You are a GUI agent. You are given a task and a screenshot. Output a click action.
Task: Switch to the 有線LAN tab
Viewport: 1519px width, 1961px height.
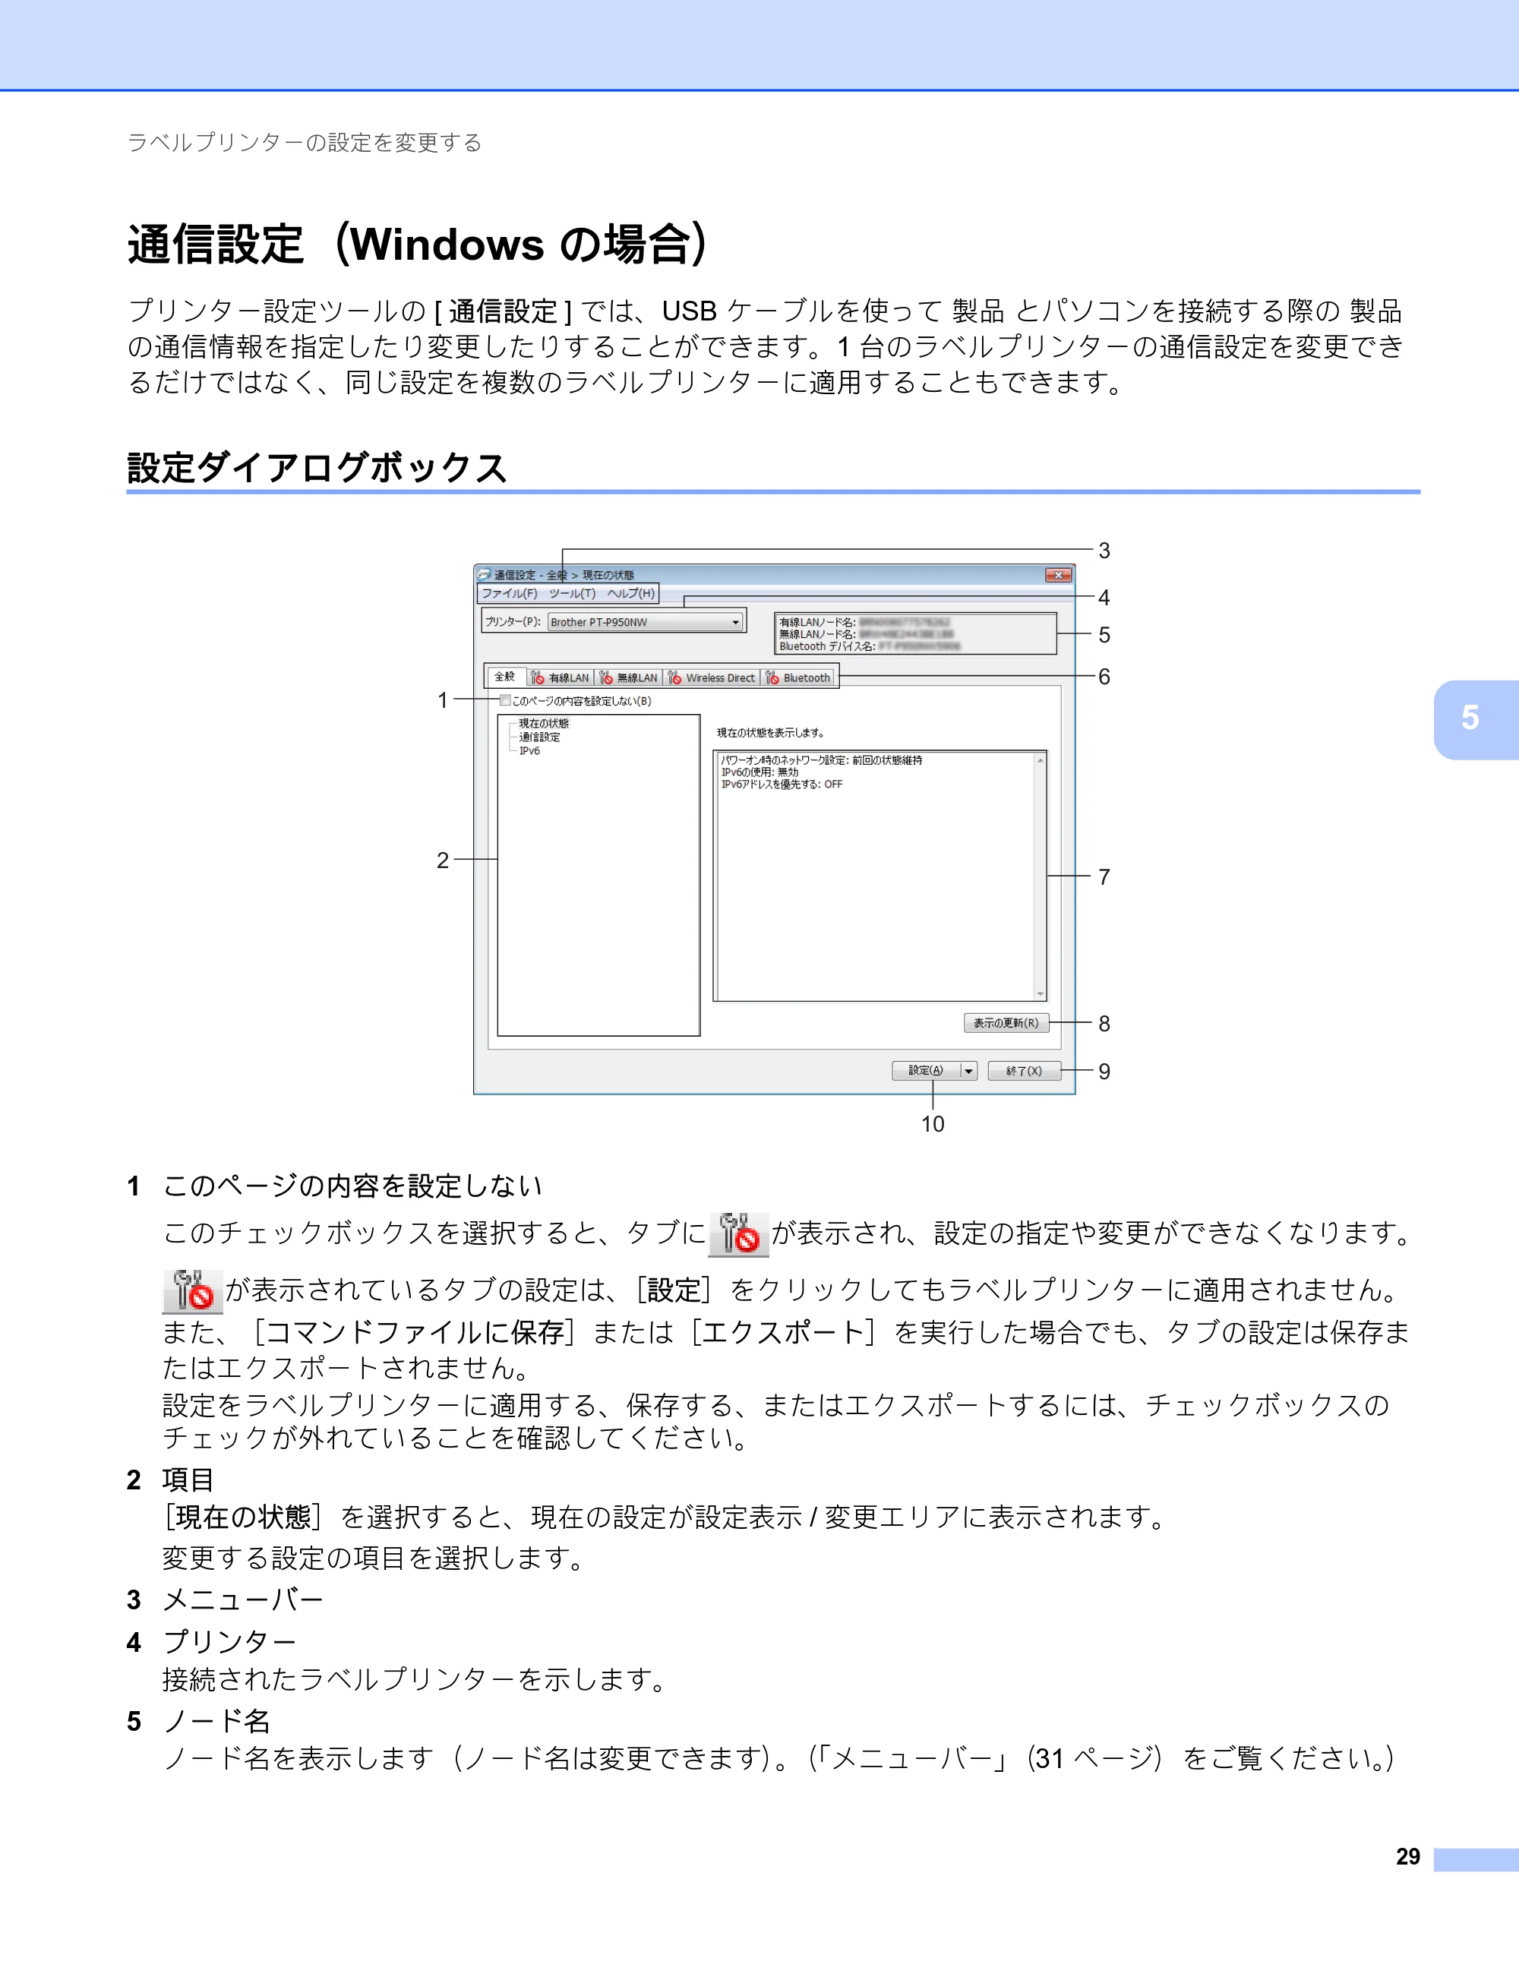click(x=561, y=678)
